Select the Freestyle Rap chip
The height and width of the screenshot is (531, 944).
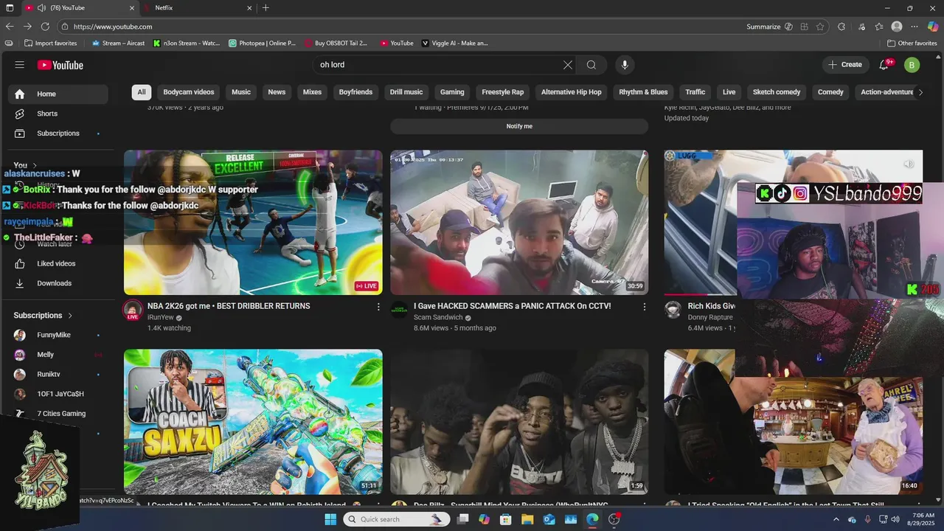click(x=502, y=92)
